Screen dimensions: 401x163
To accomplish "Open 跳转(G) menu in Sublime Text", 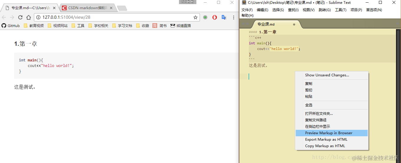I will click(325, 10).
